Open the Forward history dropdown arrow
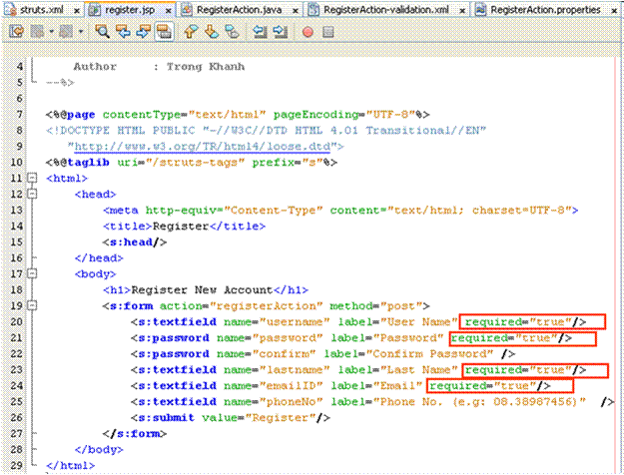624x475 pixels. tap(81, 31)
